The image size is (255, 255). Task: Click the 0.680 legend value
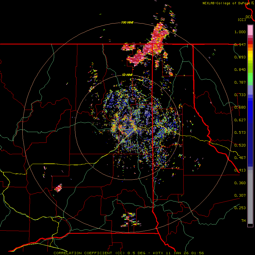pyautogui.click(x=240, y=107)
